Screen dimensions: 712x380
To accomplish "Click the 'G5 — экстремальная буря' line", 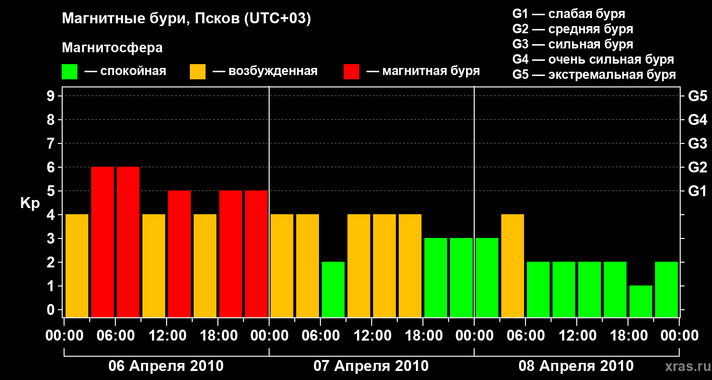I will pyautogui.click(x=594, y=75).
